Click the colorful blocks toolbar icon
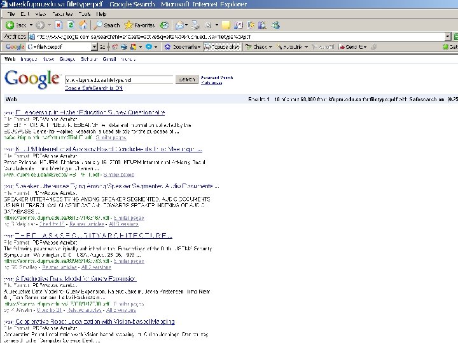 pos(133,46)
